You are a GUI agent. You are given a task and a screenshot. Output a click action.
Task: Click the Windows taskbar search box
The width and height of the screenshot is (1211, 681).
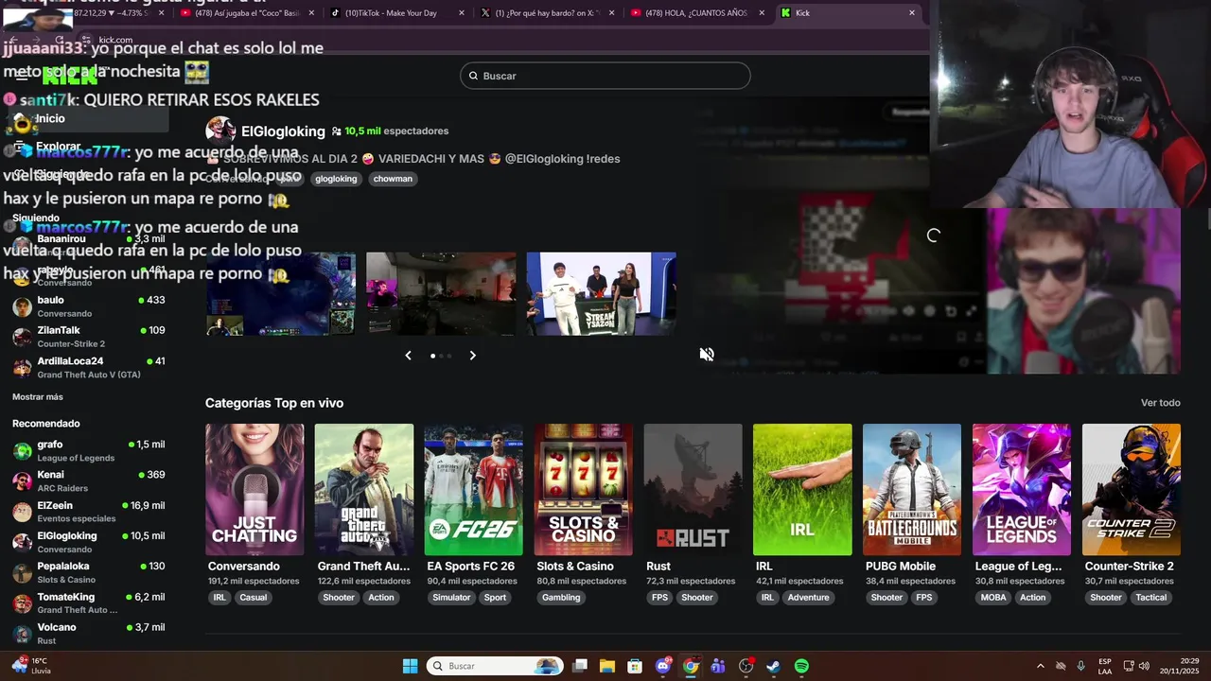494,666
